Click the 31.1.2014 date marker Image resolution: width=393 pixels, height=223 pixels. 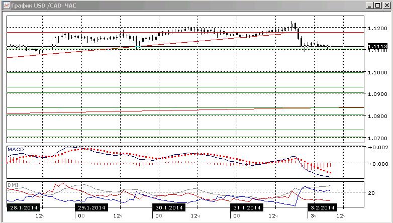(247, 208)
